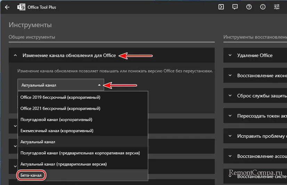
Task: Open the command box icon
Action: click(x=221, y=7)
